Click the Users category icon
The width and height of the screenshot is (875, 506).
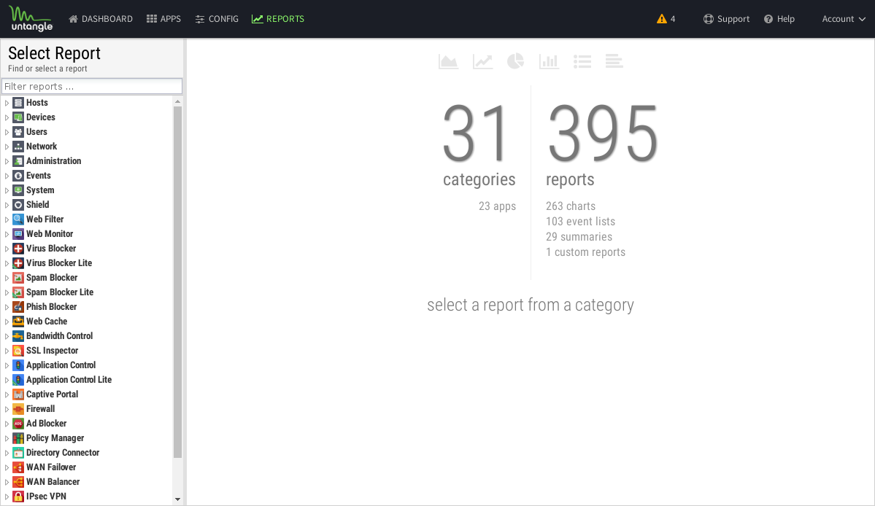18,131
